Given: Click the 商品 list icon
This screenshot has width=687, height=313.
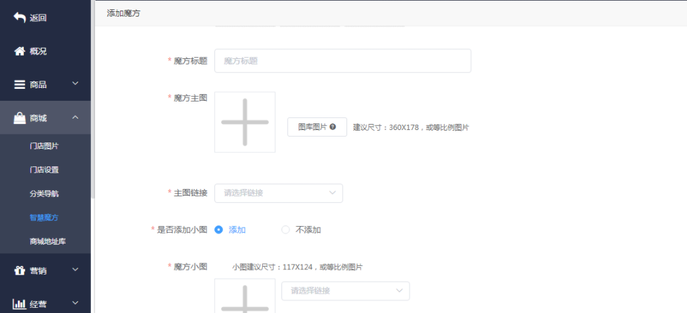Looking at the screenshot, I should tap(20, 84).
